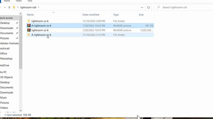The height and width of the screenshot is (119, 213).
Task: Click navigation pane scrollbar thumb
Action: (21, 42)
